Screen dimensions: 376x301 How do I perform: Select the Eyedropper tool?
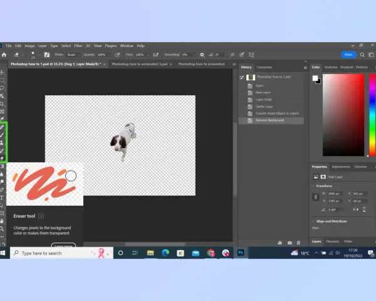pos(2,119)
